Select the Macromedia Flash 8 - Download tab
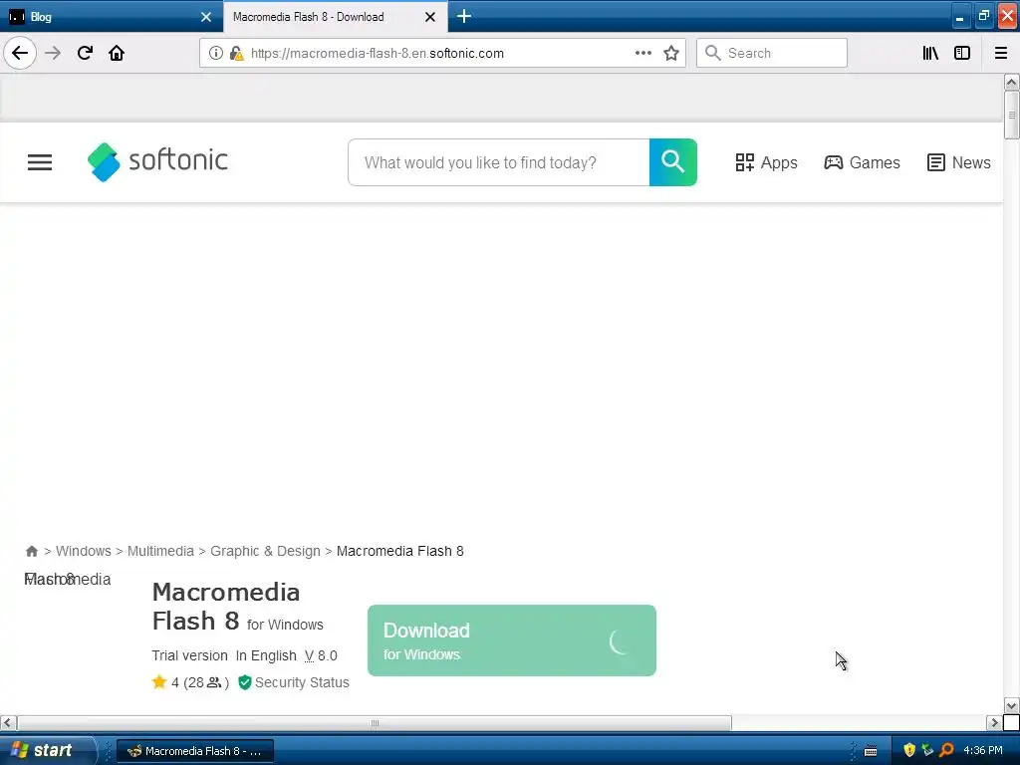The height and width of the screenshot is (765, 1020). pos(335,17)
